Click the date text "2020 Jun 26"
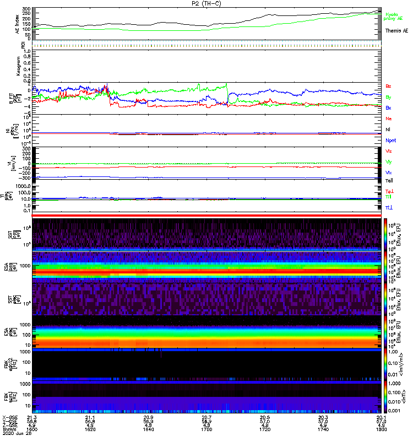413x441 pixels. click(x=17, y=433)
